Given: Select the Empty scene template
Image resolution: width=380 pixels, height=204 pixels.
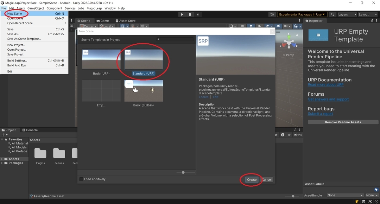Looking at the screenshot, I should coord(101,93).
